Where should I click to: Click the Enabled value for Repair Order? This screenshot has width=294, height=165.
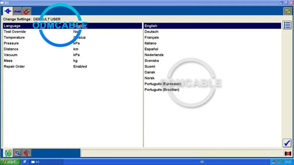[80, 67]
